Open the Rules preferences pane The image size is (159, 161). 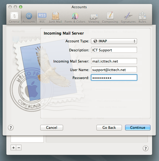[142, 18]
